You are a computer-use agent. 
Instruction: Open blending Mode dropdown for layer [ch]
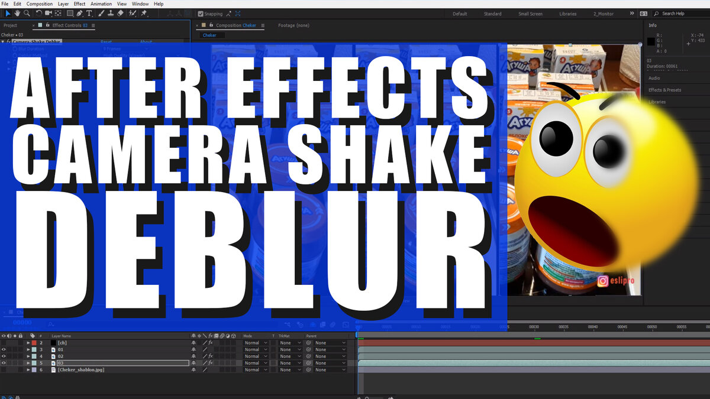256,343
